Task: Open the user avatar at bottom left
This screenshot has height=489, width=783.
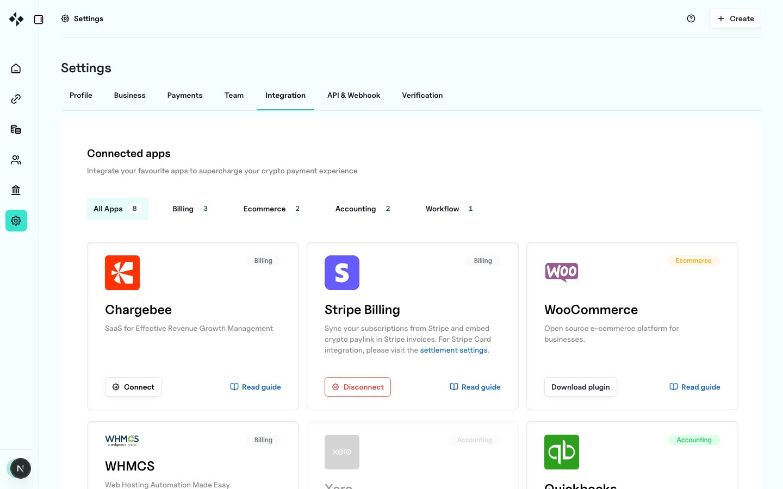Action: coord(20,468)
